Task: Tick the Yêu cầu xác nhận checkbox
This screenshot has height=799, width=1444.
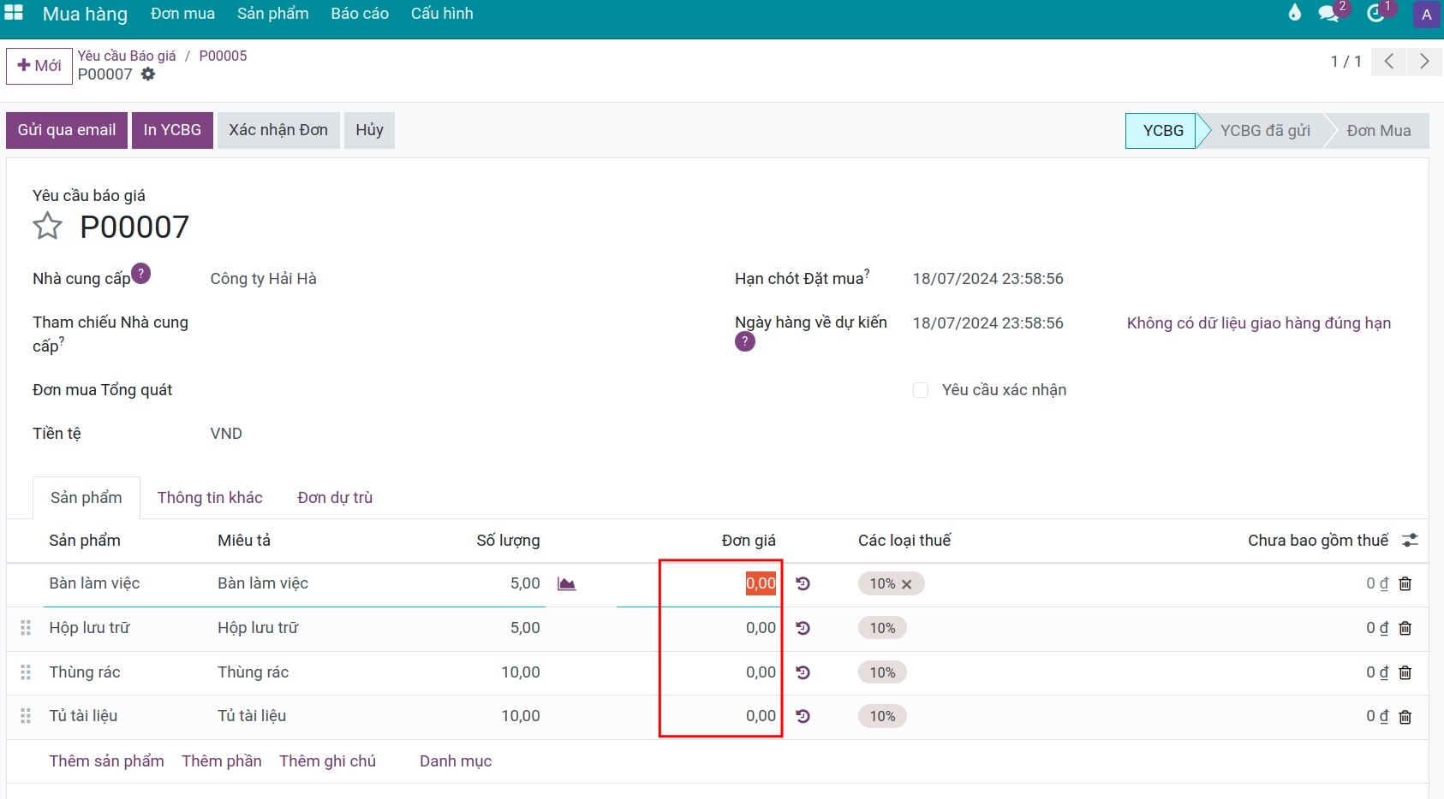Action: [921, 390]
